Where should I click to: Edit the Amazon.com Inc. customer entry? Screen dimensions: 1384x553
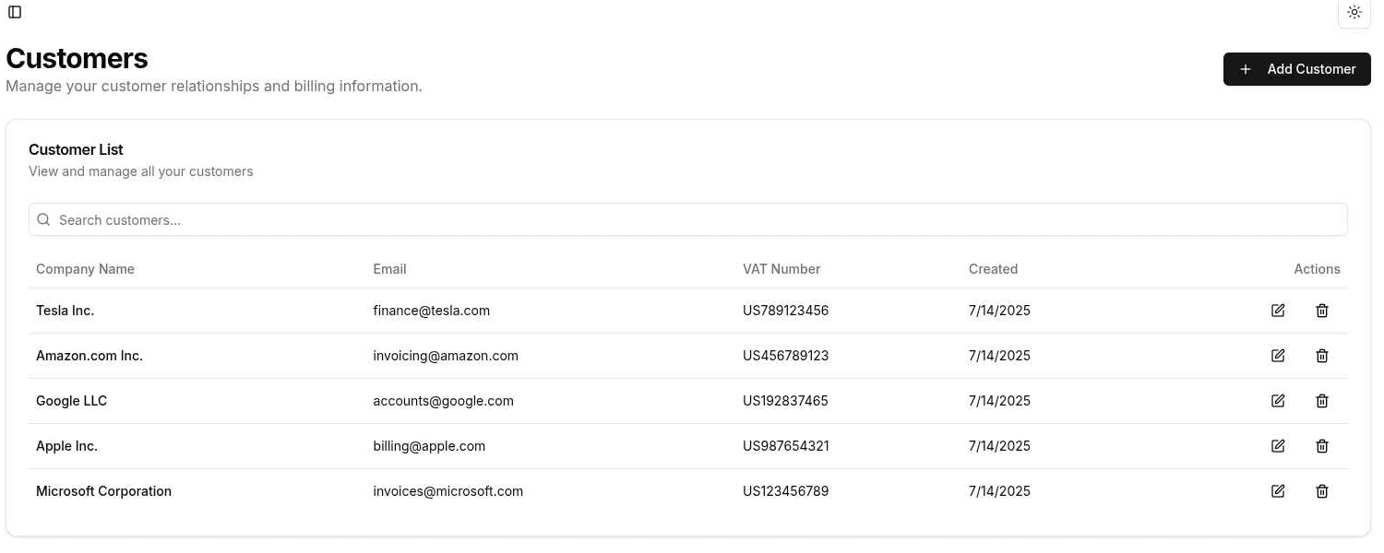click(x=1278, y=355)
